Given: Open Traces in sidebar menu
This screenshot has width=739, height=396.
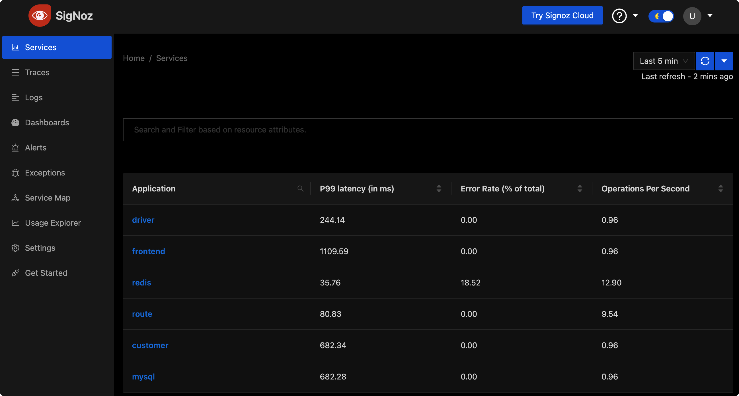Looking at the screenshot, I should pos(37,72).
